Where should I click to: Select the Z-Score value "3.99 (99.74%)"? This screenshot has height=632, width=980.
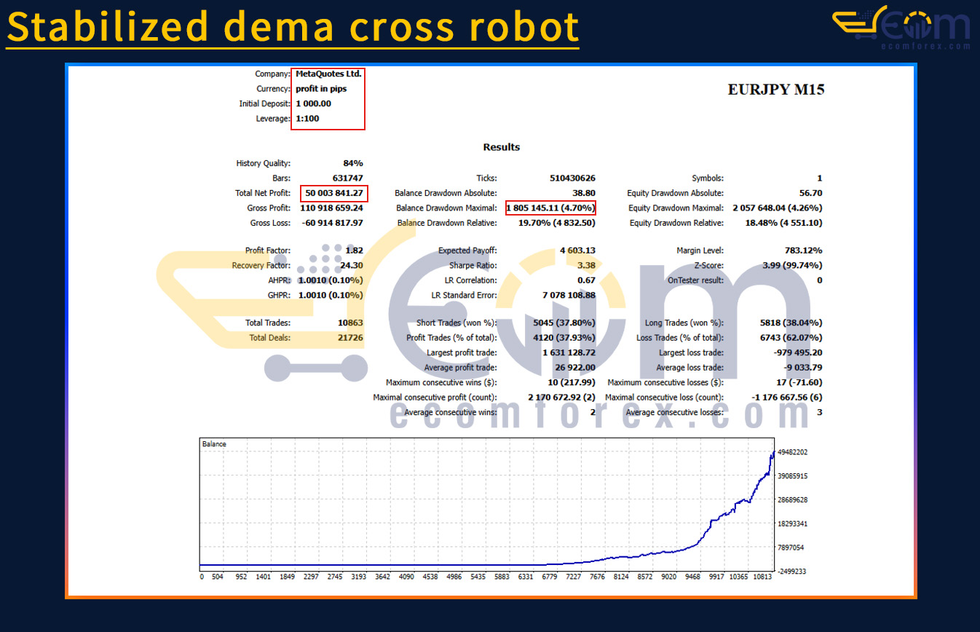pos(793,265)
